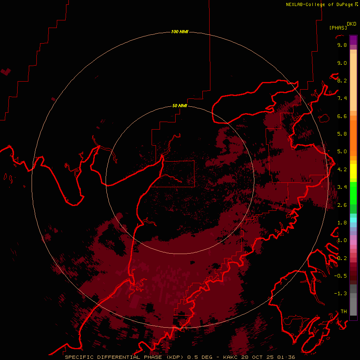
Task: Click the (KDP) product abbreviation in the caption
Action: 175,357
